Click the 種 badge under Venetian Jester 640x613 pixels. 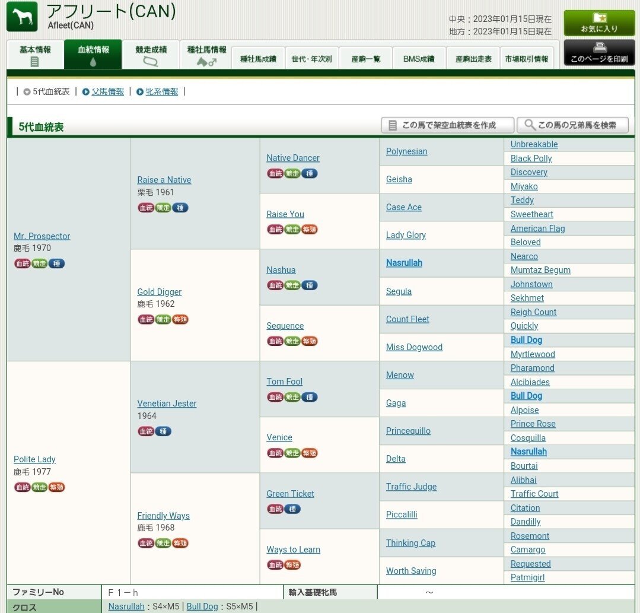click(163, 431)
